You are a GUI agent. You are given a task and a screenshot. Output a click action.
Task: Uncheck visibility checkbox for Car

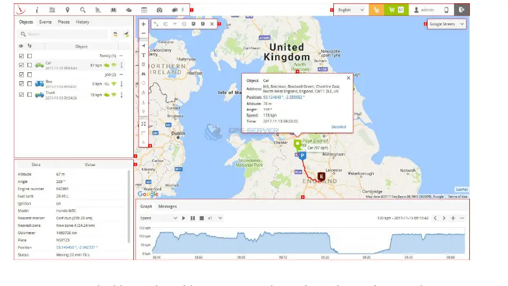click(x=21, y=65)
